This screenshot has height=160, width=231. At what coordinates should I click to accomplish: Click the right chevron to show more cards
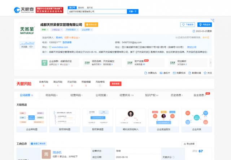210,63
